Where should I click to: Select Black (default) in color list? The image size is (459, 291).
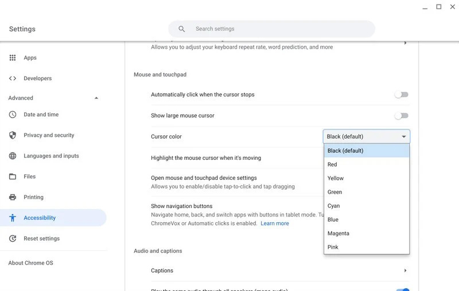pos(367,151)
